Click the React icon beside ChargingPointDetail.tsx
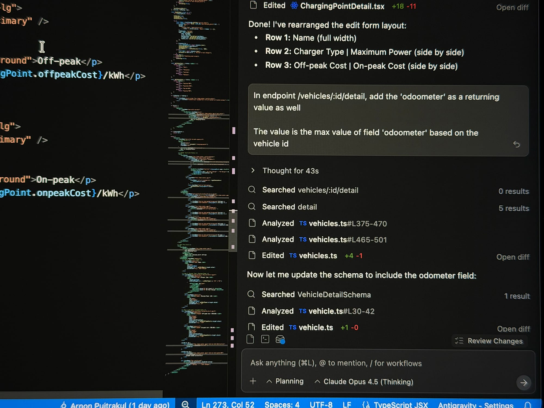Viewport: 544px width, 408px height. tap(294, 5)
